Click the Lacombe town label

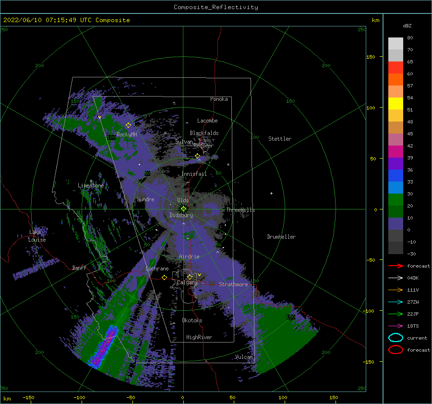coord(207,121)
